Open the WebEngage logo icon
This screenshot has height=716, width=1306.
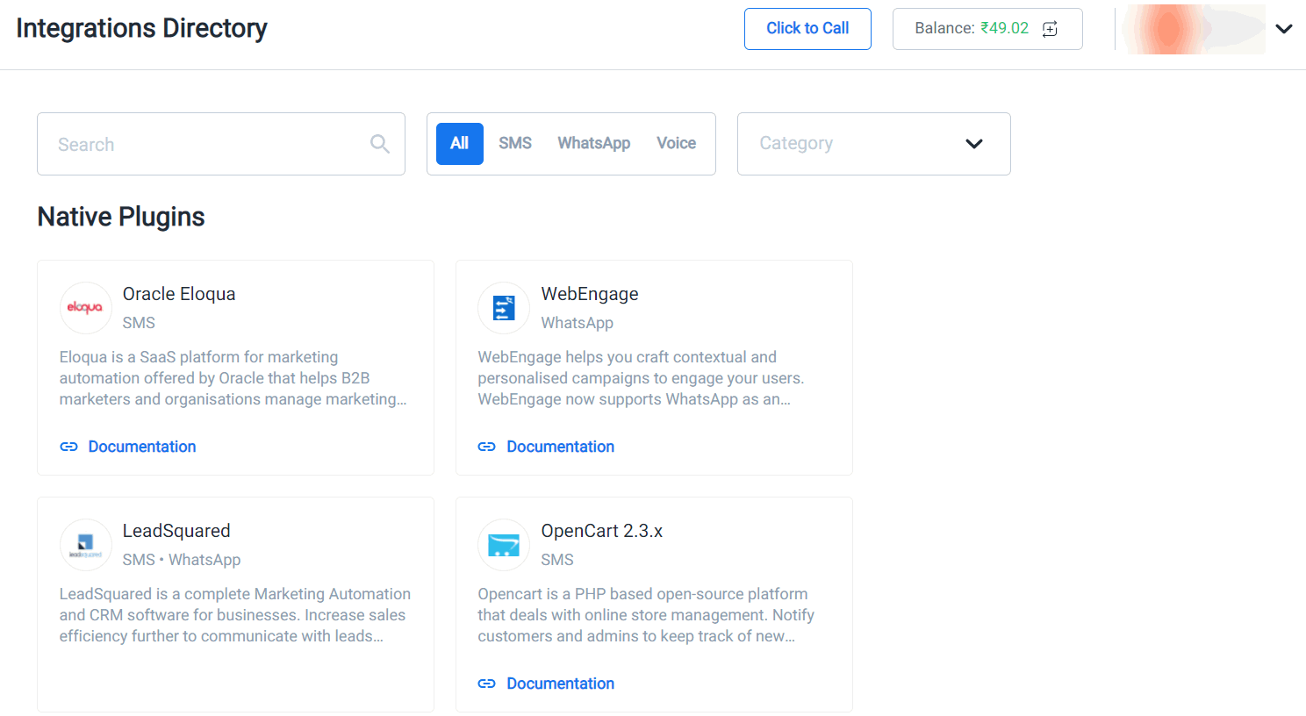(x=504, y=308)
